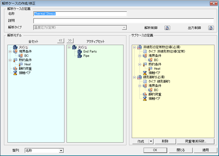This screenshot has width=219, height=156.
Task: Select Pipe label in アクティブセット
Action: coord(86,56)
